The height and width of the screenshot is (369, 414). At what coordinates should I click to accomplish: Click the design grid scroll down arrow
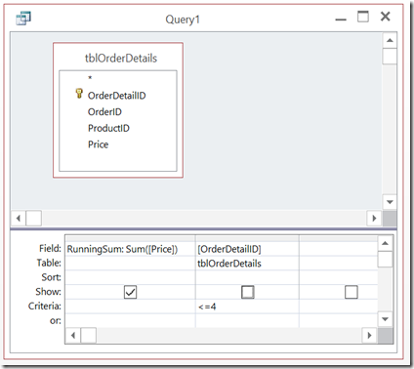385,319
